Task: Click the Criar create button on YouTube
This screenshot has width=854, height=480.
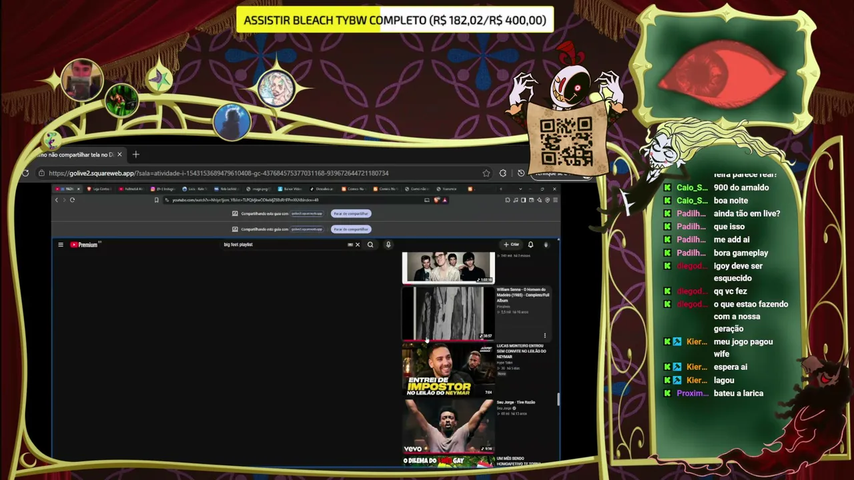Action: pos(512,245)
